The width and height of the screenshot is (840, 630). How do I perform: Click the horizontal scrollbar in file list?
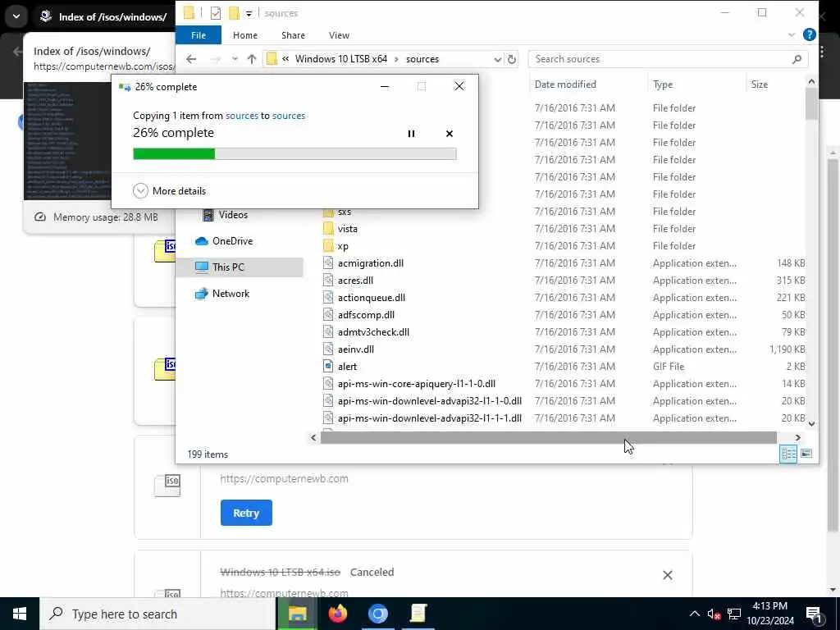tap(549, 438)
